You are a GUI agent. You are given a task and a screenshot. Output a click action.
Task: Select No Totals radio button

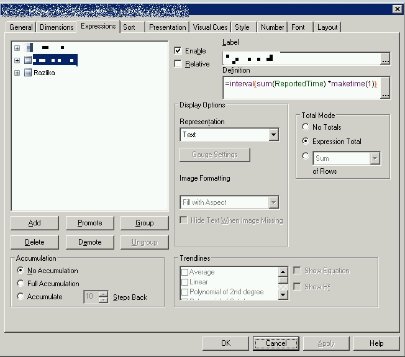tap(305, 127)
